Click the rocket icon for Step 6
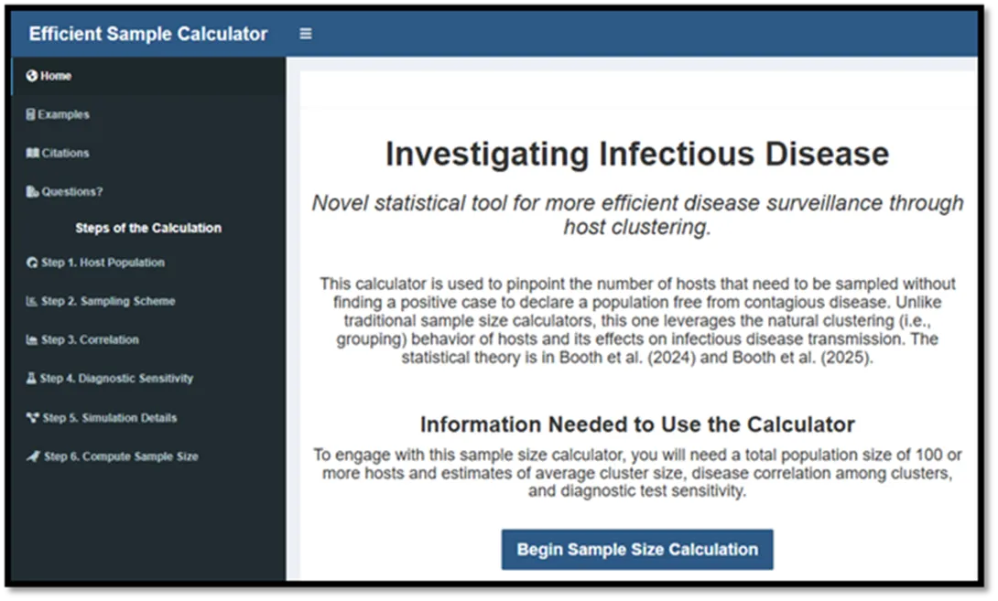The image size is (998, 601). tap(33, 456)
